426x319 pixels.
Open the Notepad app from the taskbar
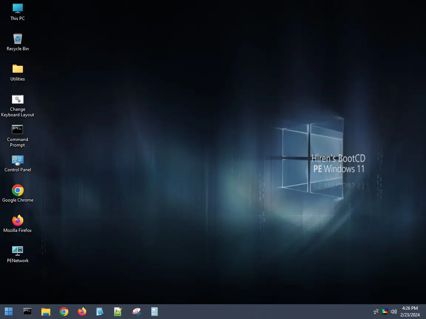pyautogui.click(x=100, y=311)
